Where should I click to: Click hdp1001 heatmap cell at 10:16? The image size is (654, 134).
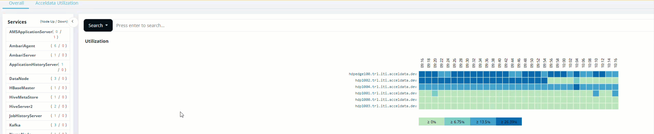(615, 93)
